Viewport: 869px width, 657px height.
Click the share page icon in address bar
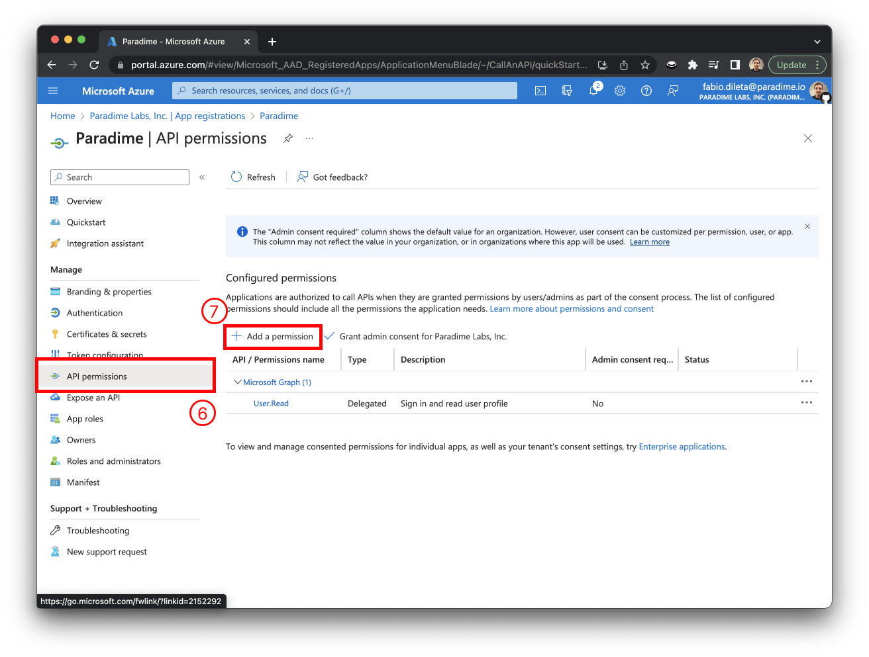coord(624,65)
